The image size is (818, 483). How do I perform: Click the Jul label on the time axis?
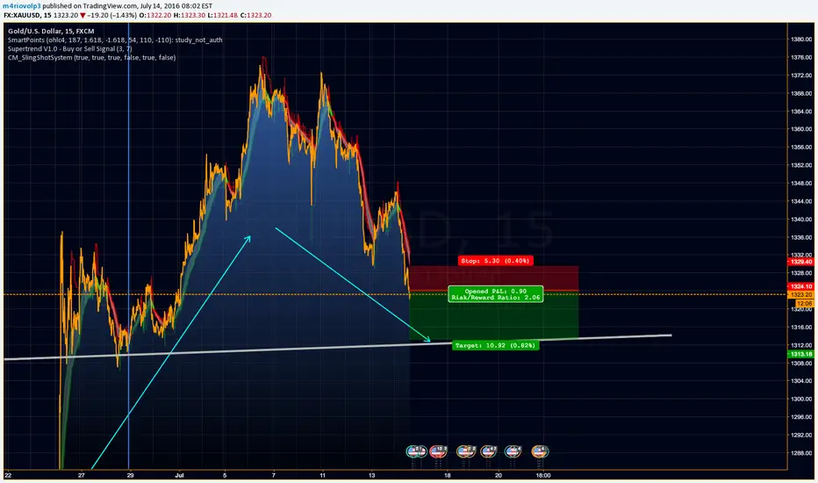(180, 475)
